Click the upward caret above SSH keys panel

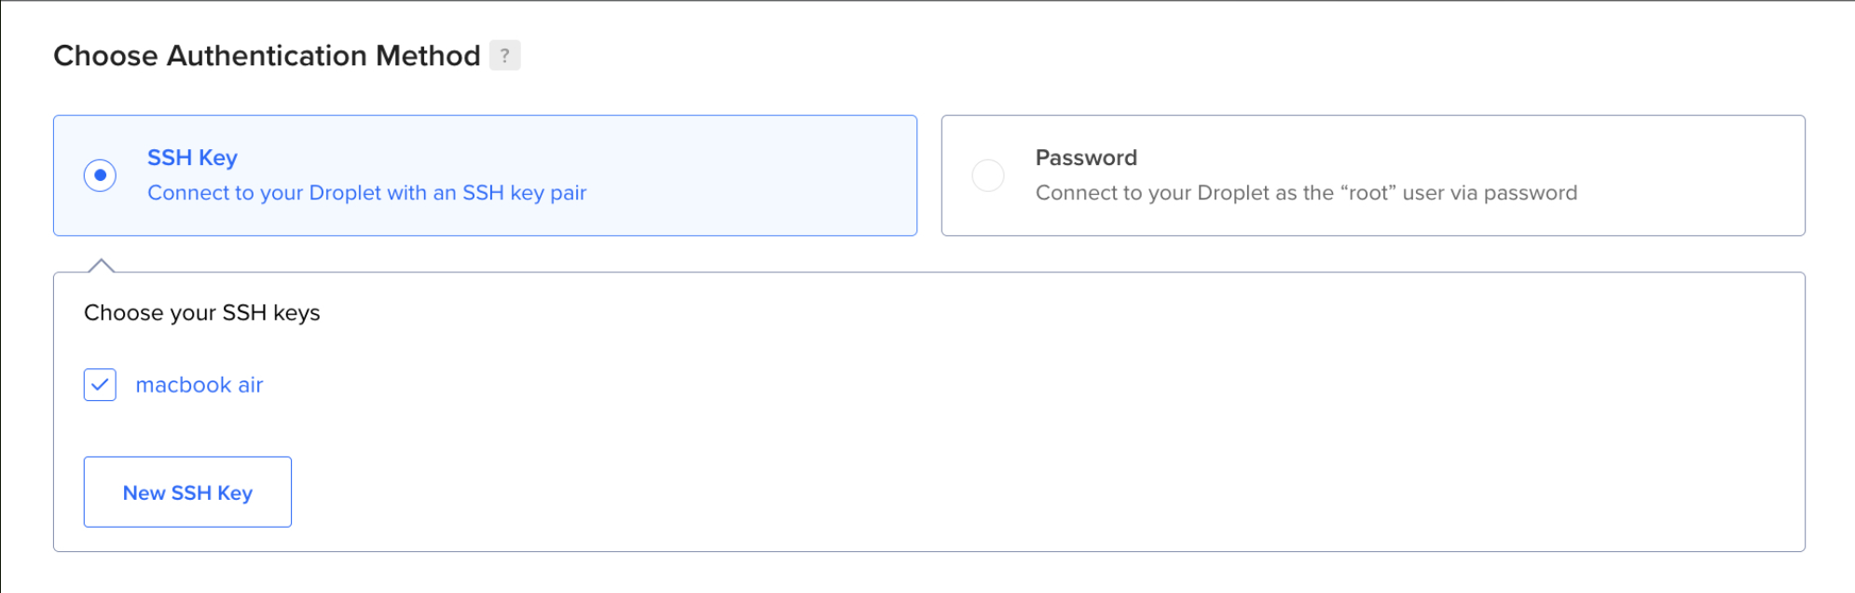[101, 266]
